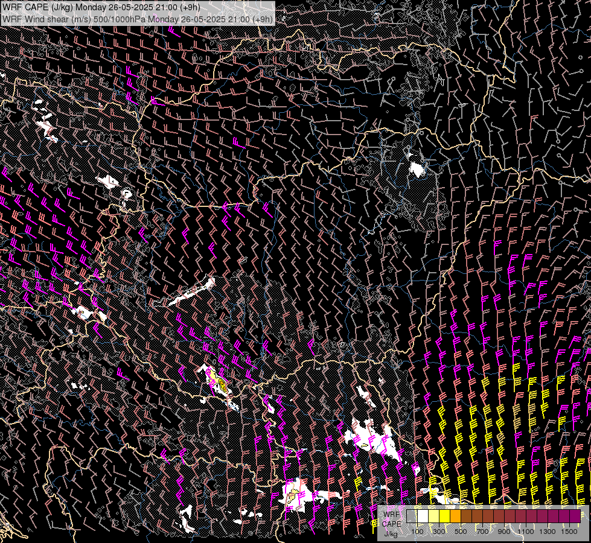
Task: Click the legend value '700'
Action: point(482,532)
